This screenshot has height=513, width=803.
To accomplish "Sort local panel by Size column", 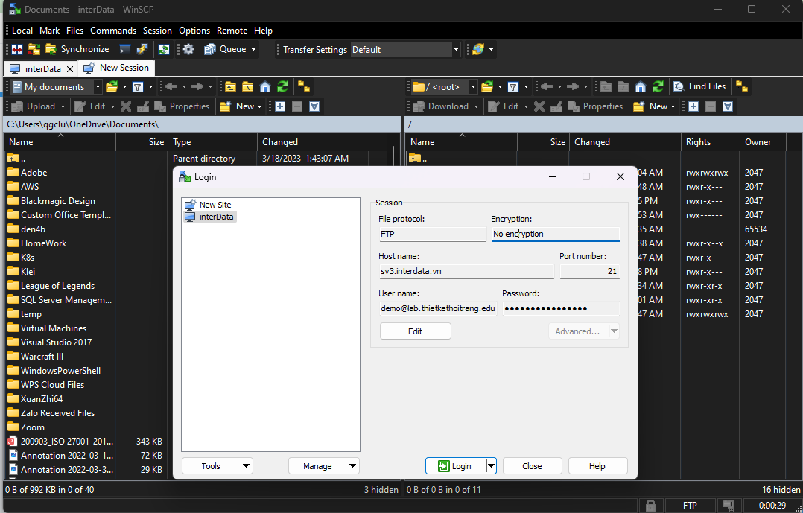I will [x=142, y=142].
